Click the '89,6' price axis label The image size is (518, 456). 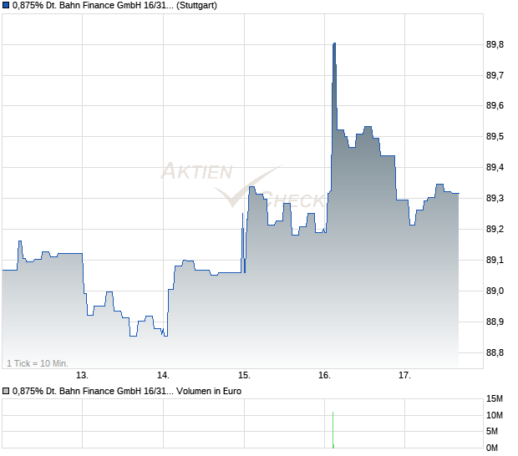[x=495, y=106]
